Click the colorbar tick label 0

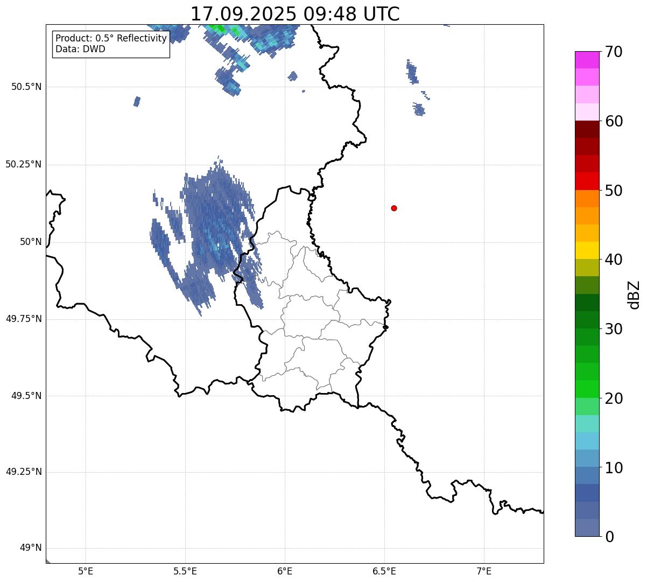(609, 537)
